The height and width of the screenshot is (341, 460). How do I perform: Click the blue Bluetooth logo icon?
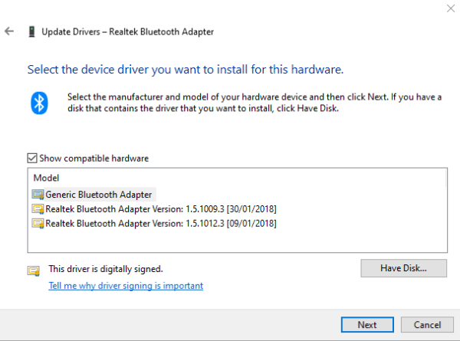tap(39, 103)
